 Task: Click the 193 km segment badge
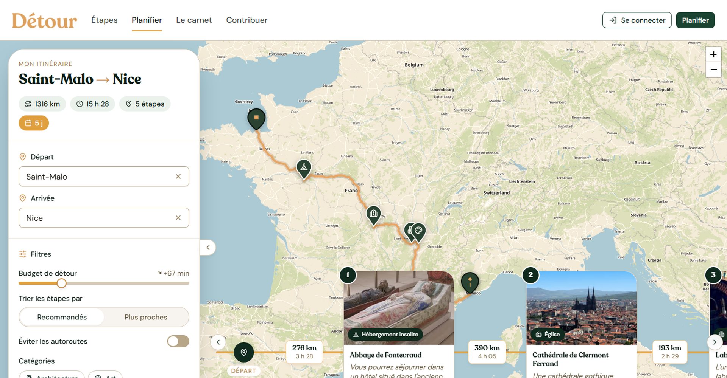coord(669,352)
